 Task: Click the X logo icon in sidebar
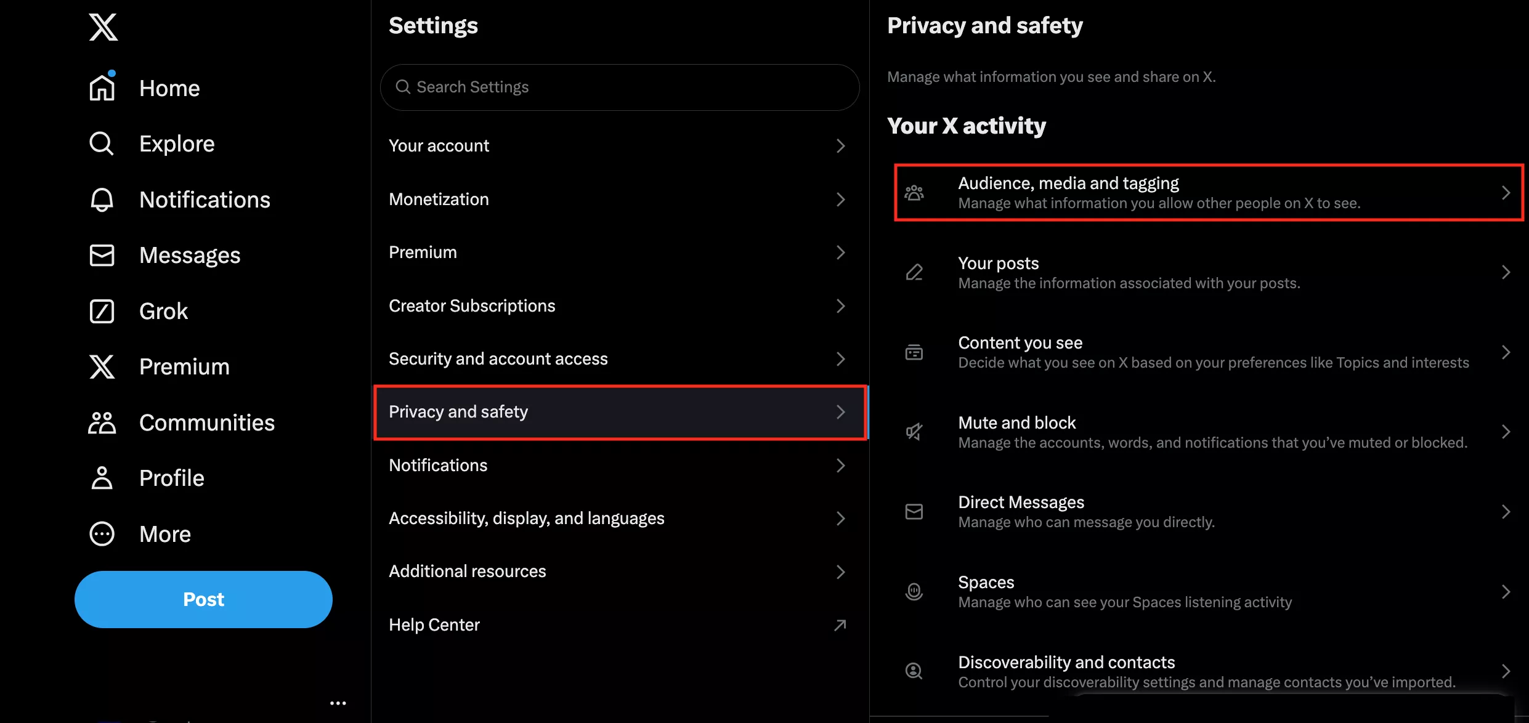(x=102, y=25)
